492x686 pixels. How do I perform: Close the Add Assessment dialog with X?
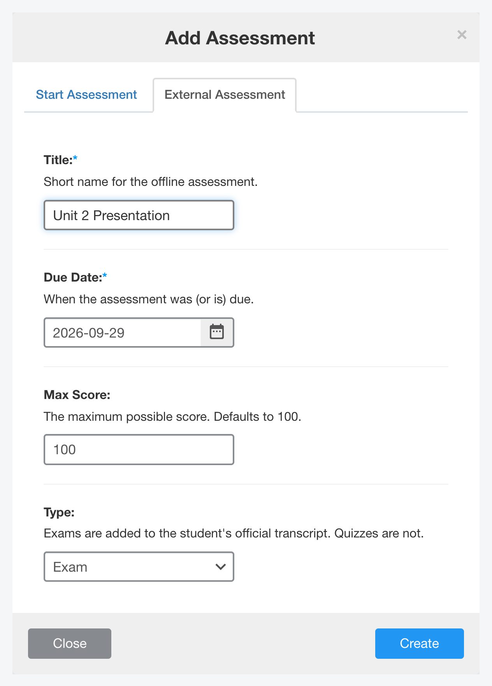point(462,35)
